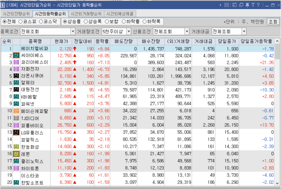The width and height of the screenshot is (281, 189).
Task: Click the 증 badge next to 자화전자
Action: [16, 69]
